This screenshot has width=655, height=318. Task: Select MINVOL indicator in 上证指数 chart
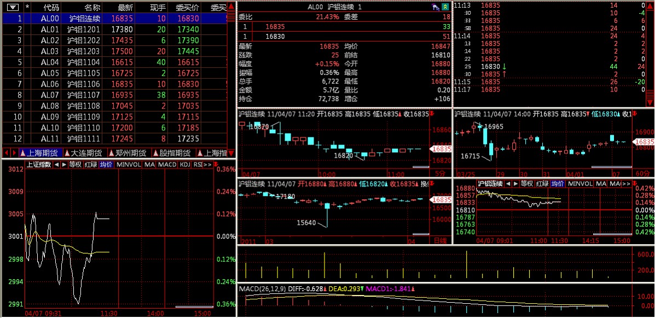[x=129, y=165]
